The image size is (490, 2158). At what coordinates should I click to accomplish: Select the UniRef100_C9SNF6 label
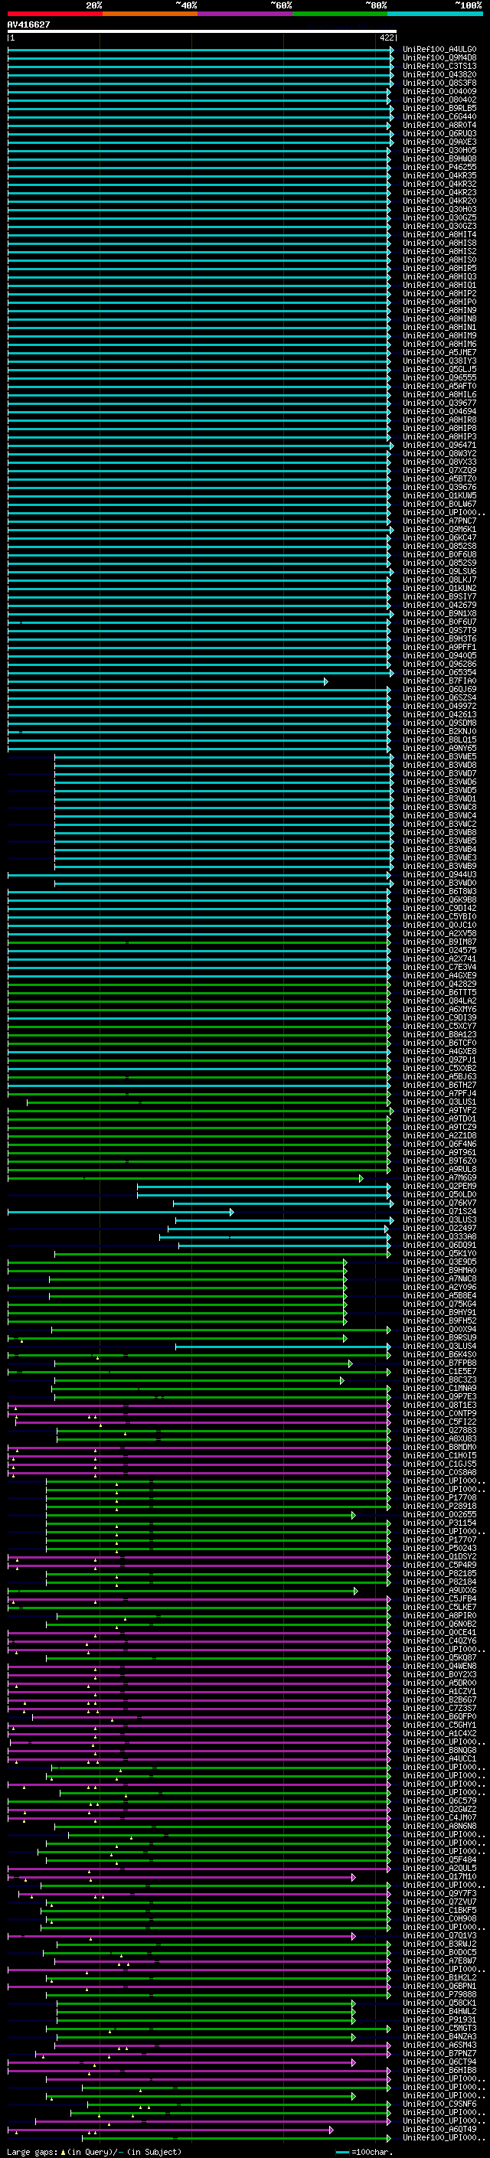439,2104
